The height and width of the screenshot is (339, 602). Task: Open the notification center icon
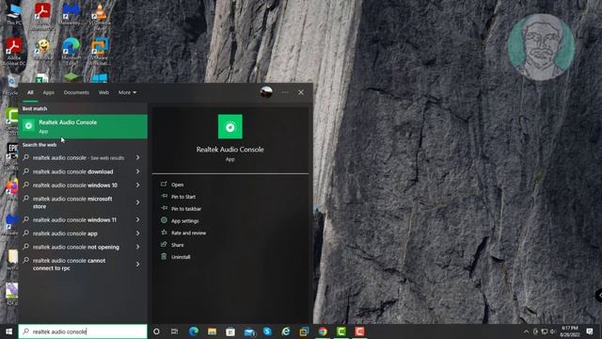pyautogui.click(x=590, y=331)
